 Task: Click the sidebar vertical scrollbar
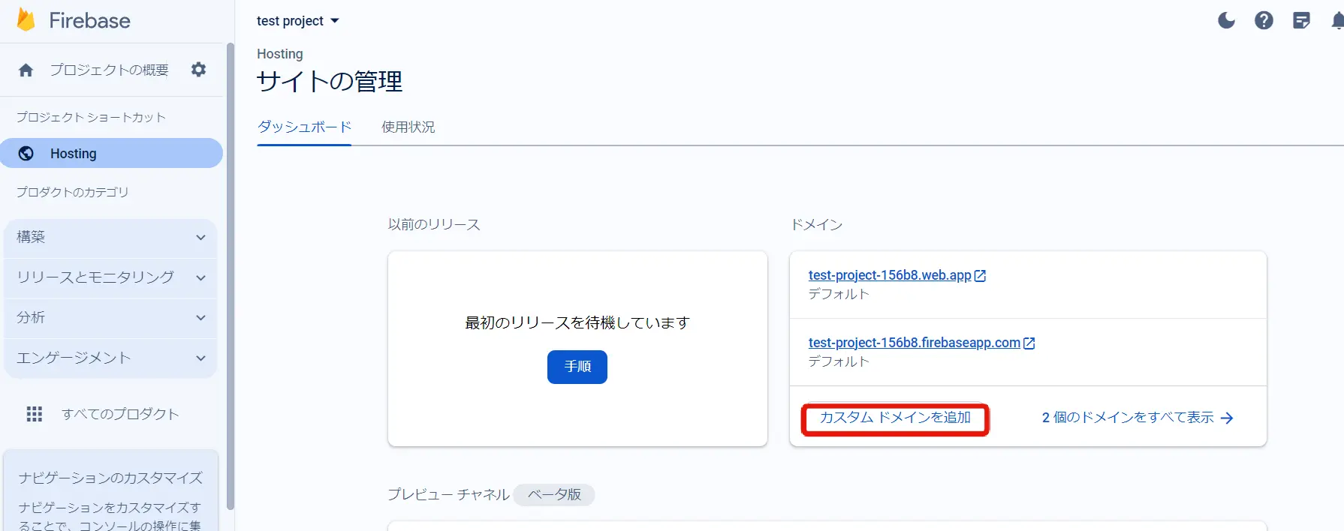230,277
